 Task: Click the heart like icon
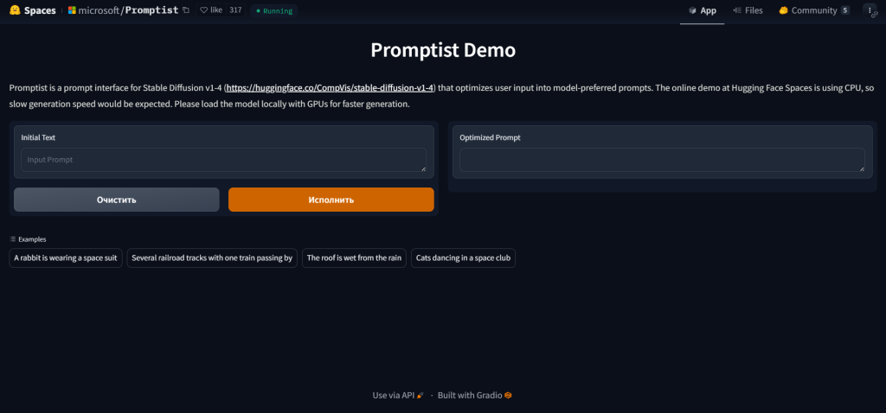coord(203,10)
